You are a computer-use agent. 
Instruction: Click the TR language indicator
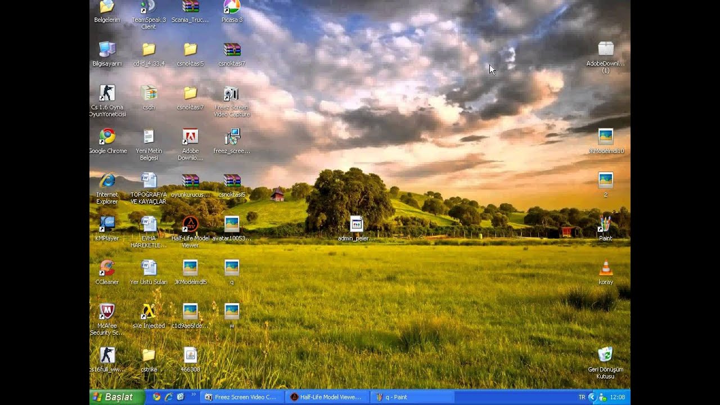coord(582,397)
